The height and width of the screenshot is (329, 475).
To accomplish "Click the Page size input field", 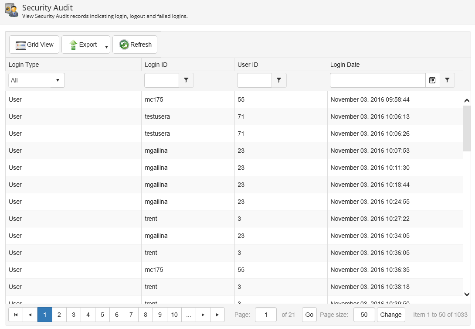I will click(x=364, y=315).
